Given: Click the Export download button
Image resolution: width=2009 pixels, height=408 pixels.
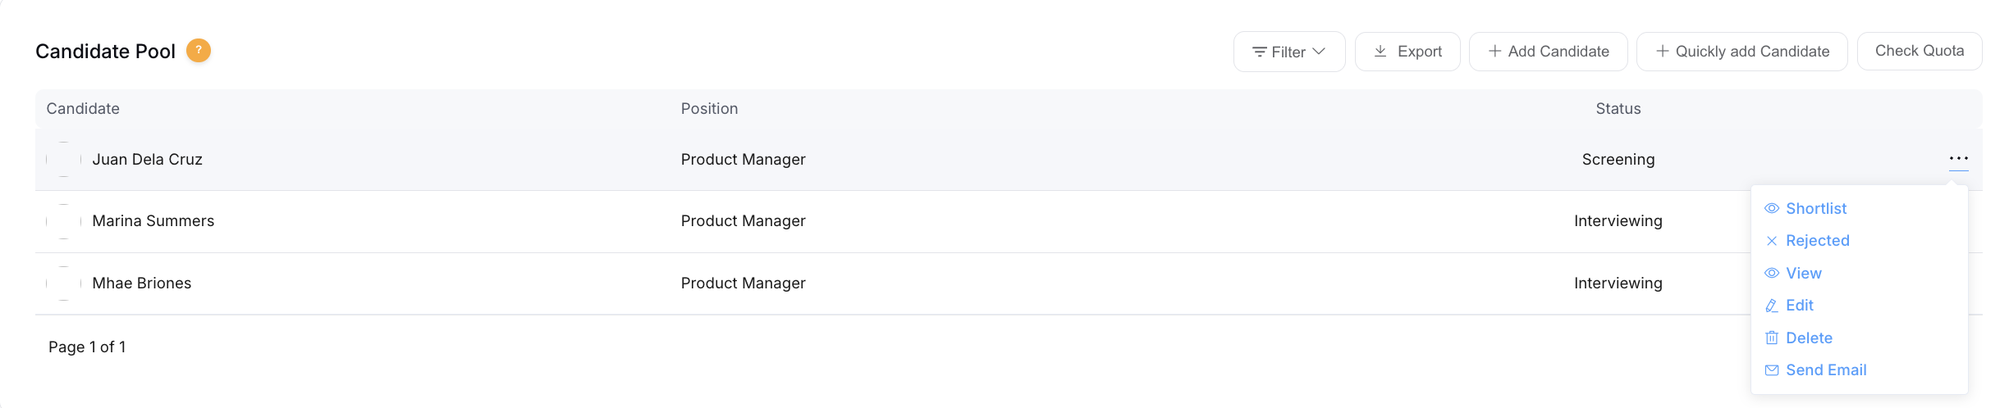Looking at the screenshot, I should tap(1407, 52).
